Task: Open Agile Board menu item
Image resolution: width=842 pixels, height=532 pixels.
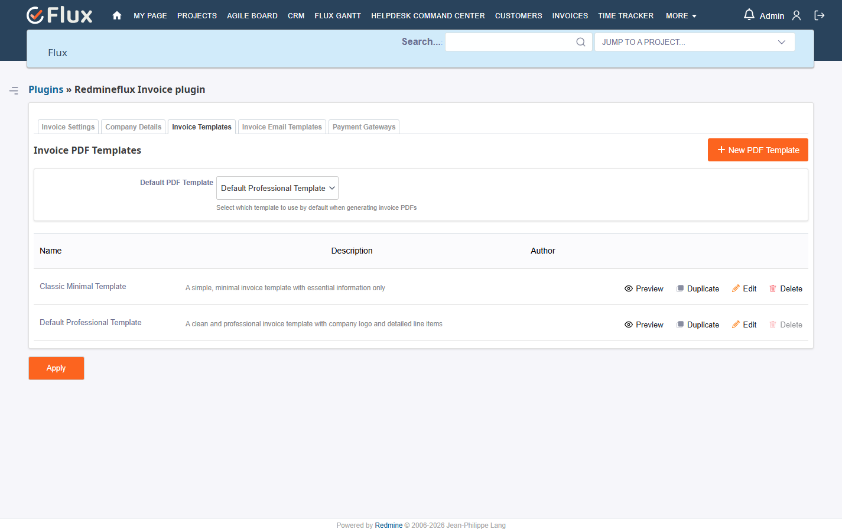Action: [x=252, y=16]
